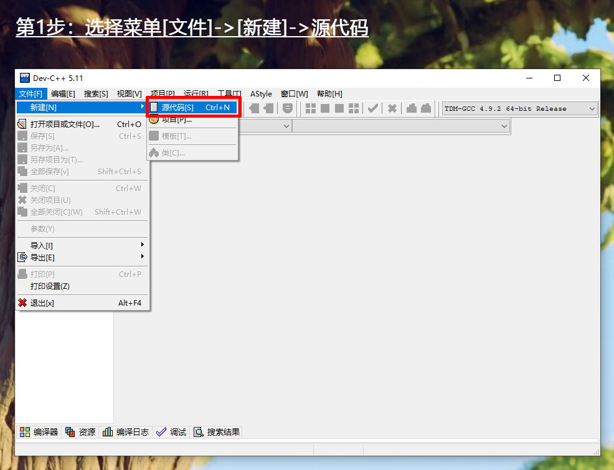The width and height of the screenshot is (614, 470).
Task: Click the Stop execution X toolbar icon
Action: (x=392, y=108)
